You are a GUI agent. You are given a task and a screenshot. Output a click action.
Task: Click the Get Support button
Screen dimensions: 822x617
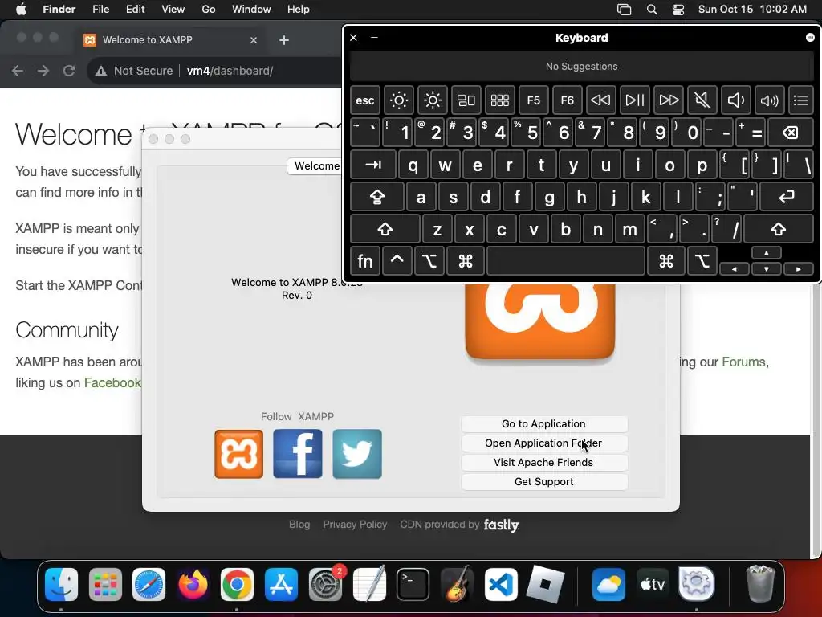pos(544,482)
